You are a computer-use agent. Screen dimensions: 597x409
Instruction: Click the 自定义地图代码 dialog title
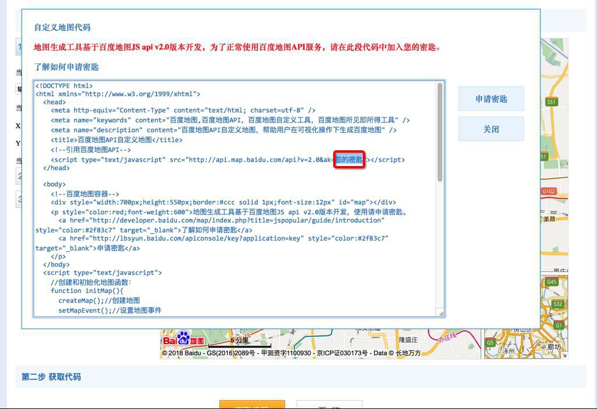[62, 27]
